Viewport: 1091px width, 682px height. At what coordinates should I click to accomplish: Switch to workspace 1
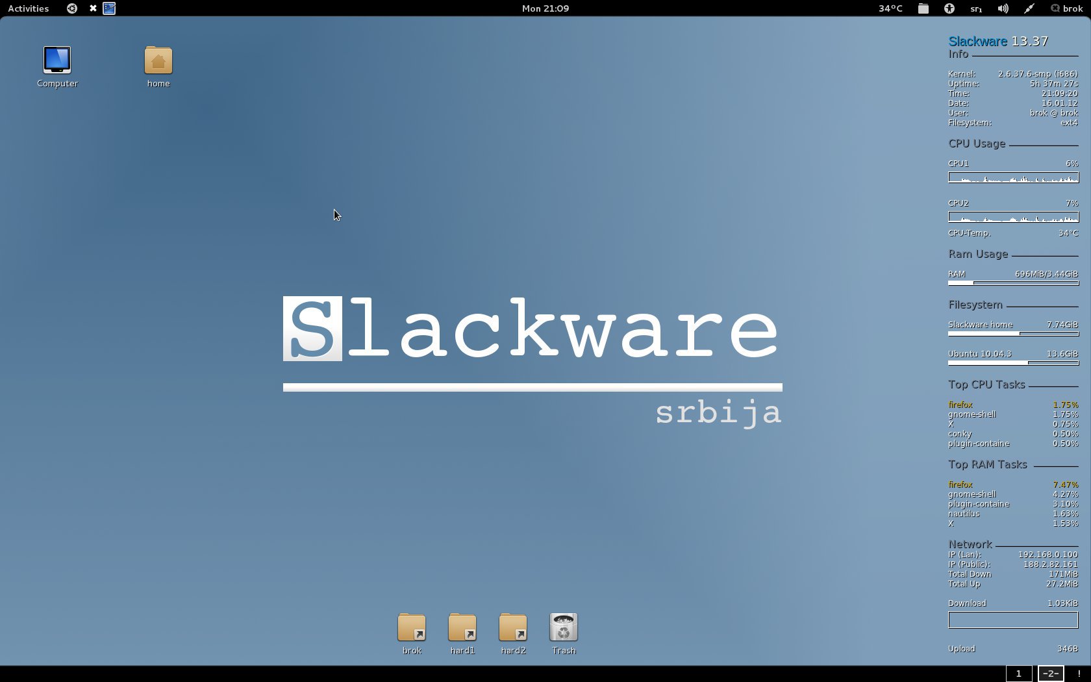pyautogui.click(x=1018, y=674)
